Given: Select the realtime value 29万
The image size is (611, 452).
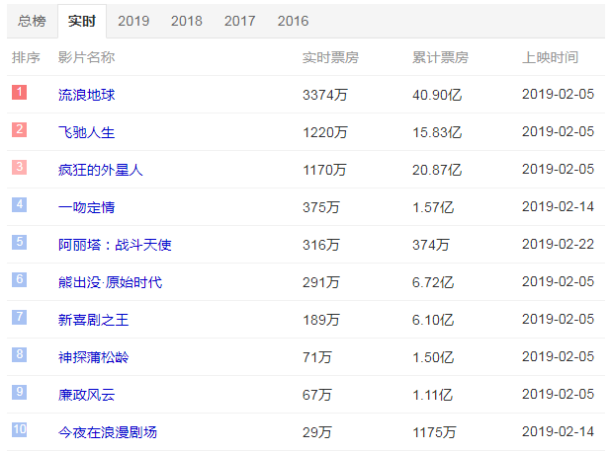Looking at the screenshot, I should pos(317,432).
